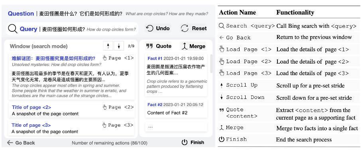Click into the Query input field
Screen dimensions: 362x151
coord(72,29)
